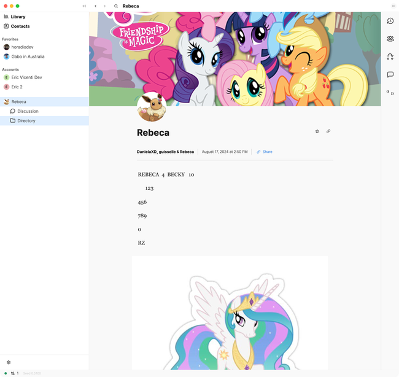The image size is (399, 377).
Task: Open Library in the sidebar
Action: coord(18,17)
